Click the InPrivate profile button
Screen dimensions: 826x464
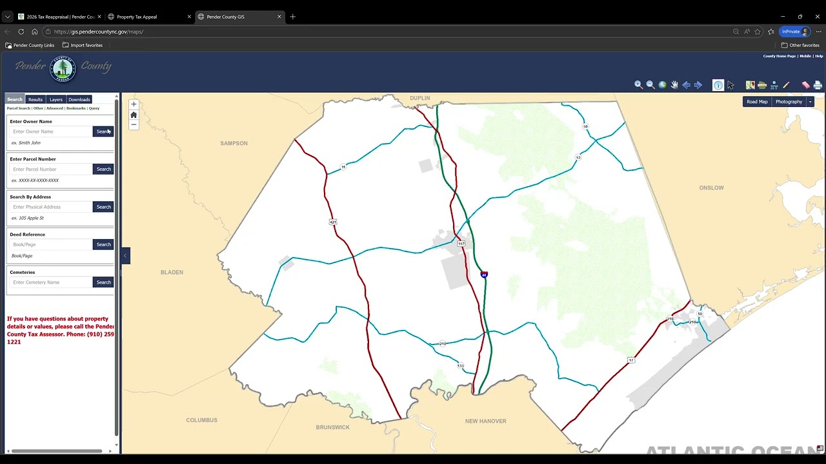[x=794, y=32]
